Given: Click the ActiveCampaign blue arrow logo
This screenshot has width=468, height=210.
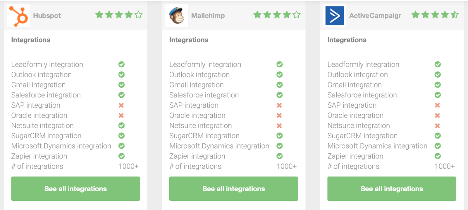Looking at the screenshot, I should 335,16.
